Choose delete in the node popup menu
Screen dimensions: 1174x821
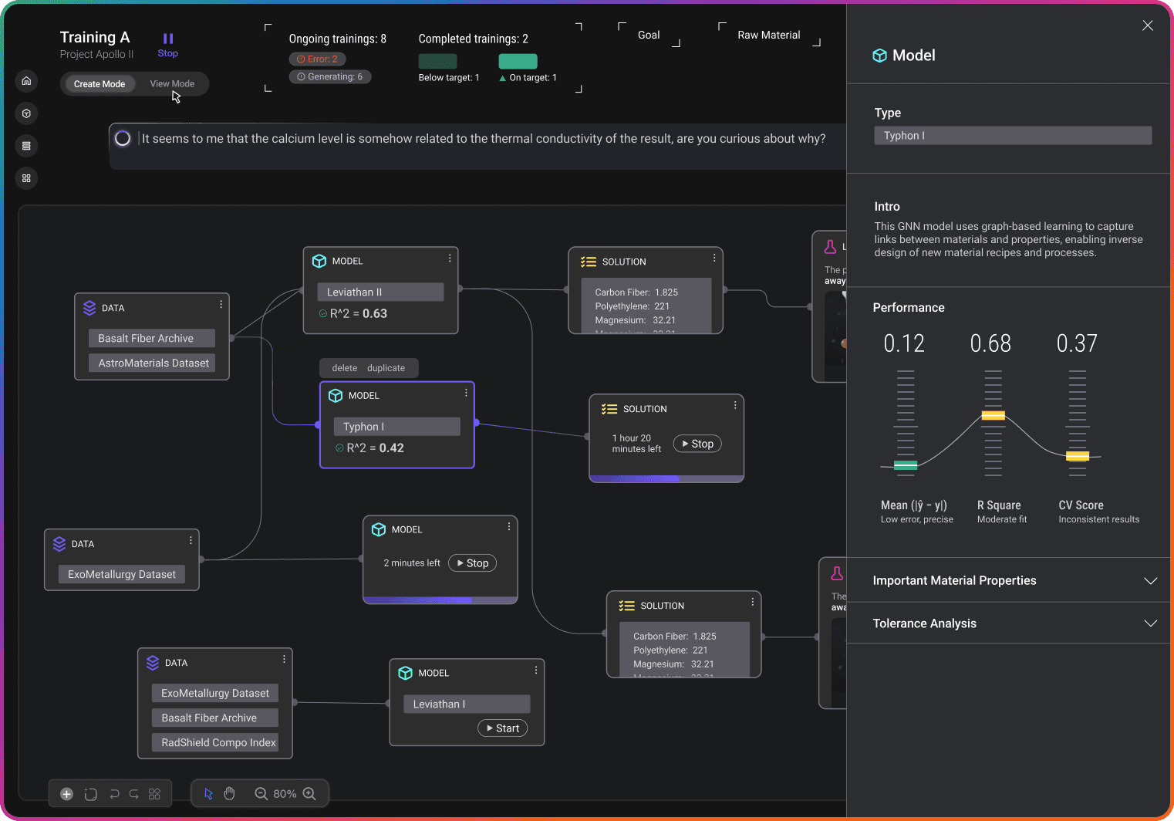click(345, 368)
